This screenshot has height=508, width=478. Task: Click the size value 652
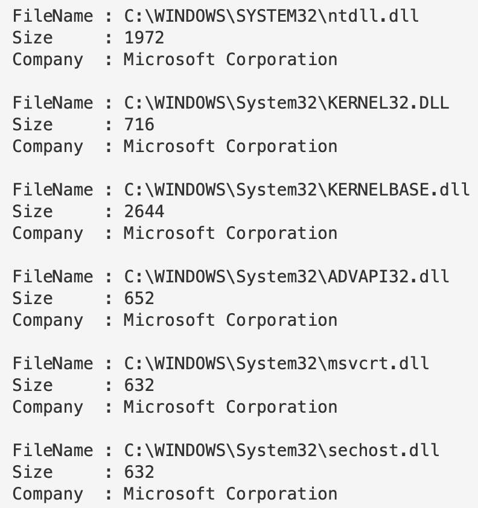click(x=139, y=298)
